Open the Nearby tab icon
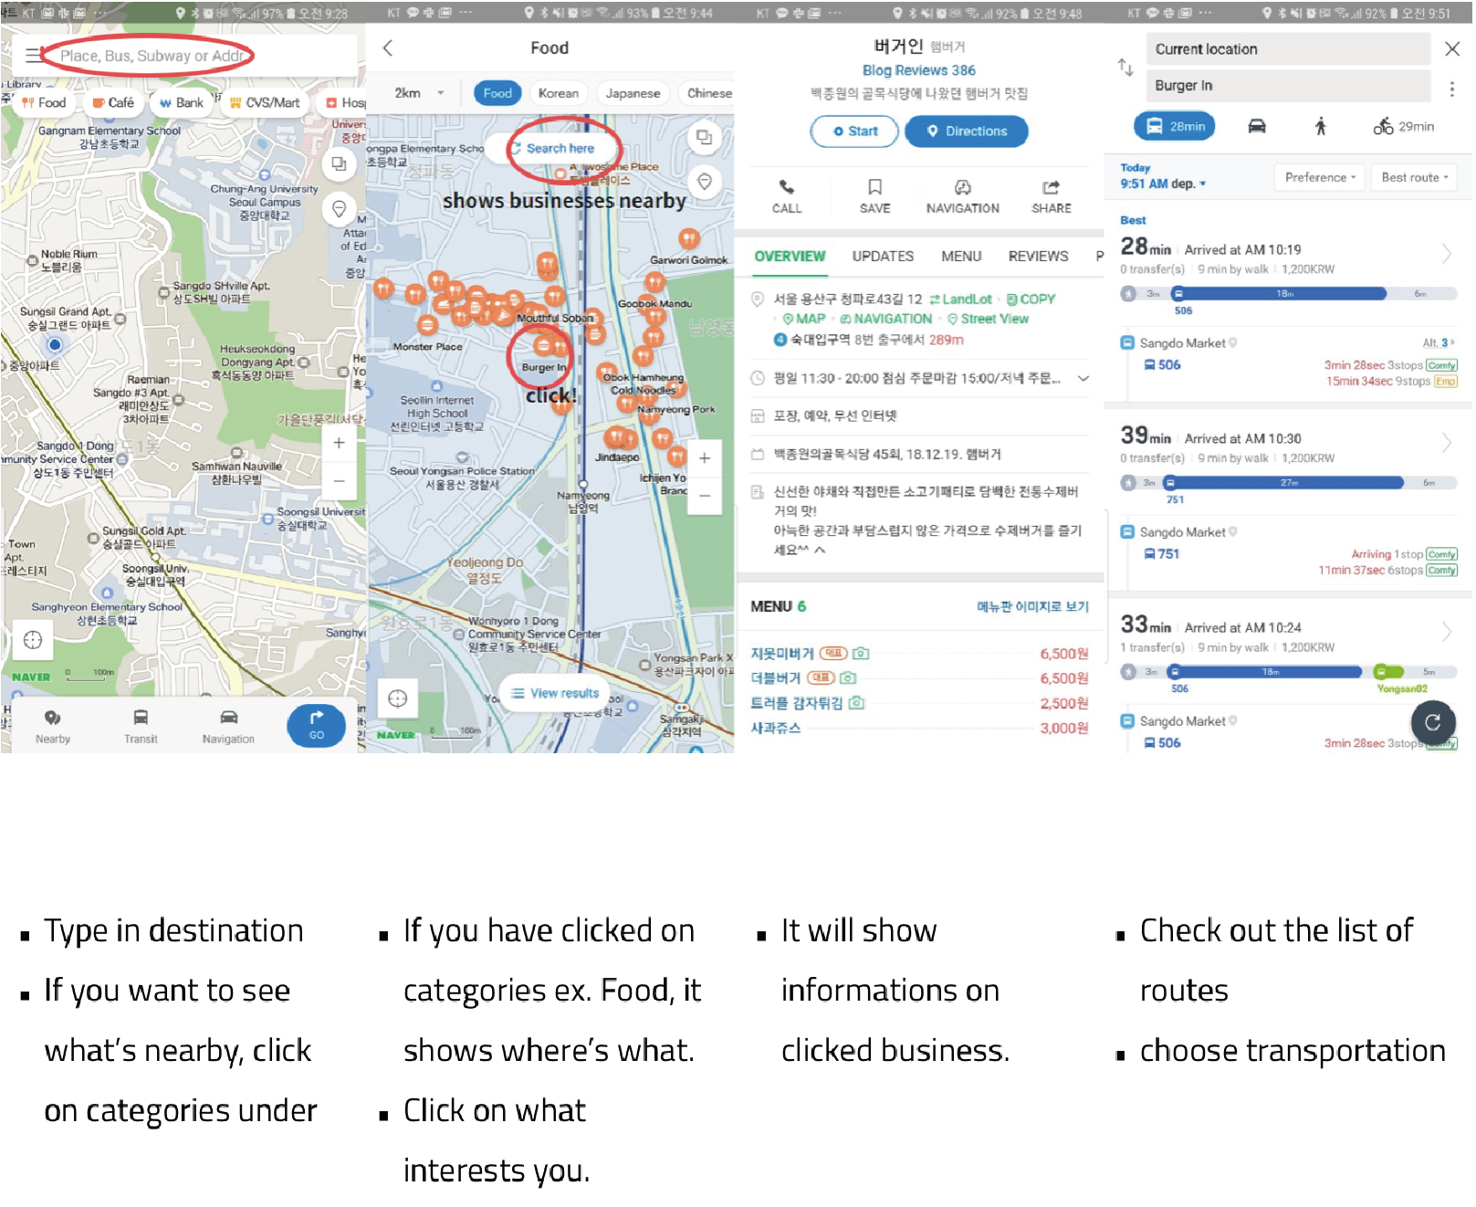Viewport: 1476px width, 1207px height. pos(53,726)
